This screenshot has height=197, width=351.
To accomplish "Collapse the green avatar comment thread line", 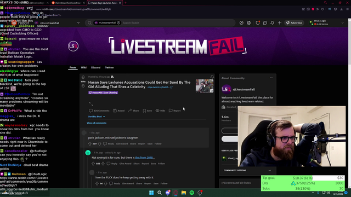I will pyautogui.click(x=88, y=172).
